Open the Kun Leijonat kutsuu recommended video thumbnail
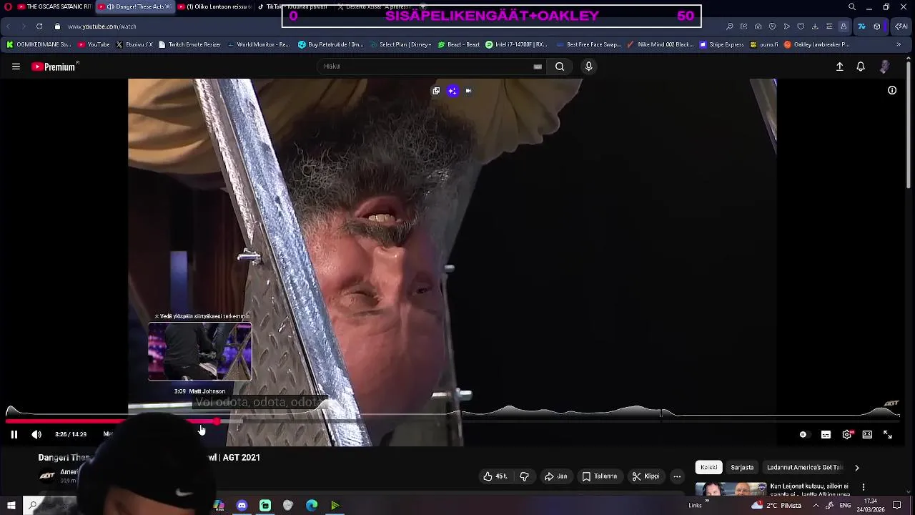The image size is (915, 515). [x=731, y=489]
